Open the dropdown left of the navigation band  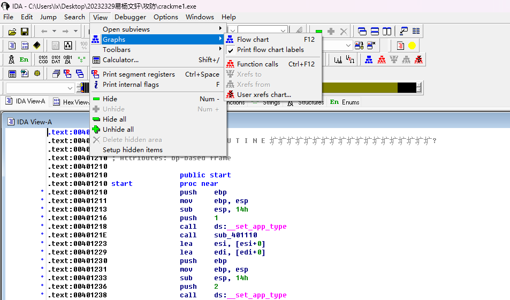pos(71,88)
